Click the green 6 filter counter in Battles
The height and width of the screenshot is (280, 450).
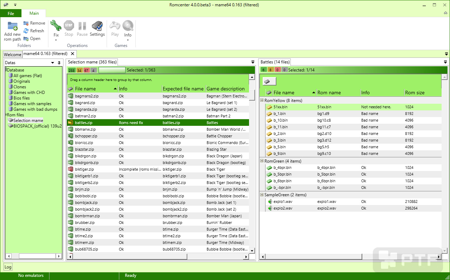[264, 70]
